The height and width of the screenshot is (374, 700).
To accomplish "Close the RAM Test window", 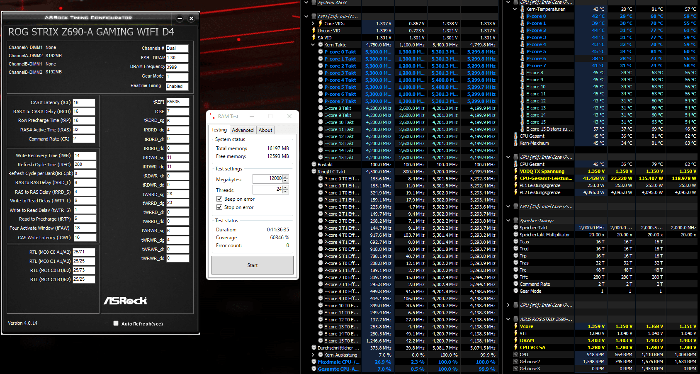I will (x=289, y=116).
